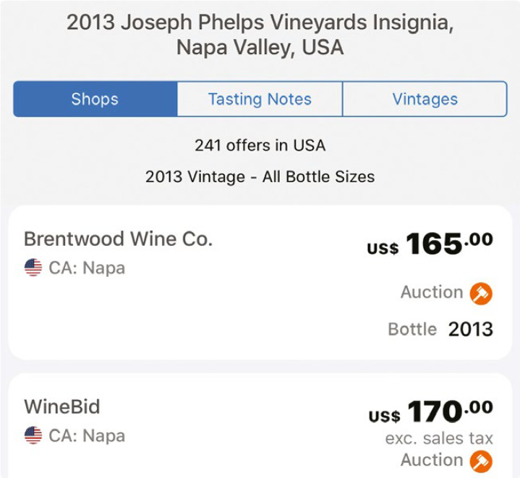
Task: Click the Auction label on Brentwood listing
Action: coord(432,292)
